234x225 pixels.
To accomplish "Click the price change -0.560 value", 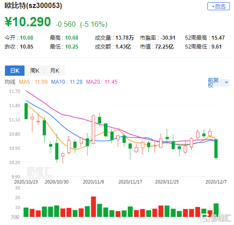I will 66,25.
